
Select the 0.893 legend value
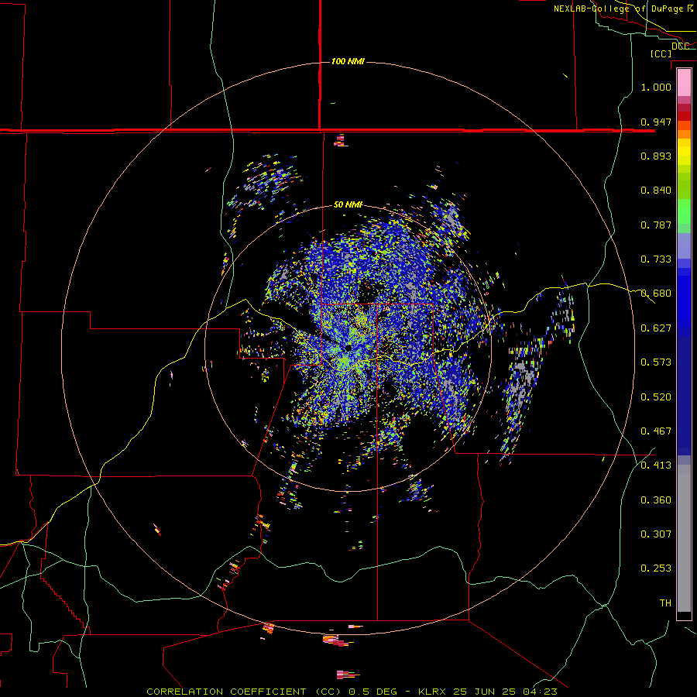click(656, 156)
